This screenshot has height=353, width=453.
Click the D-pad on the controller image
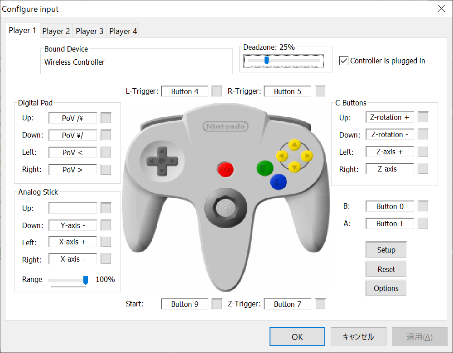pos(162,161)
